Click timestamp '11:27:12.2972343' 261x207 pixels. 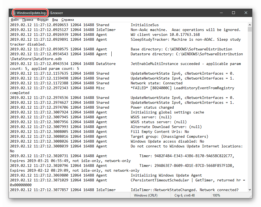coord(51,88)
